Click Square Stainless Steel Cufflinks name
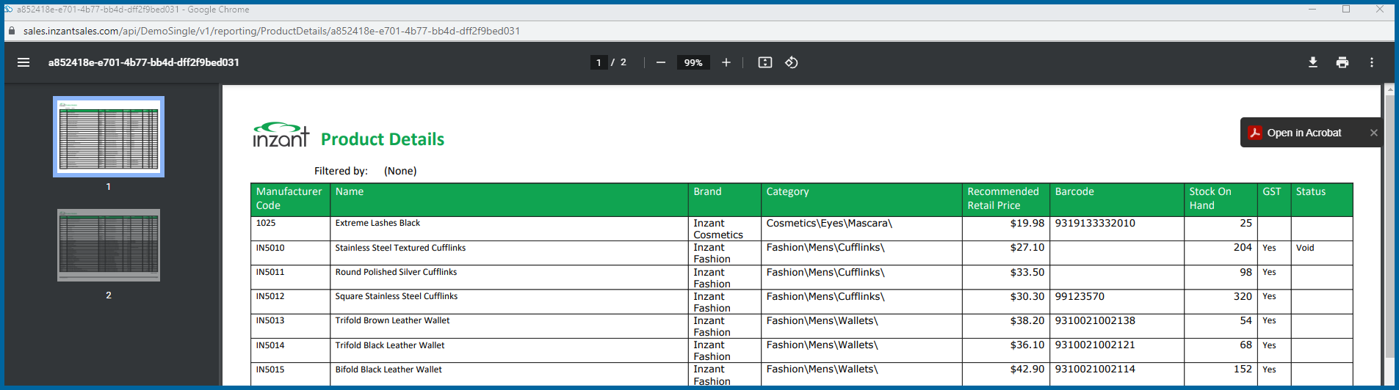This screenshot has height=390, width=1399. 397,296
